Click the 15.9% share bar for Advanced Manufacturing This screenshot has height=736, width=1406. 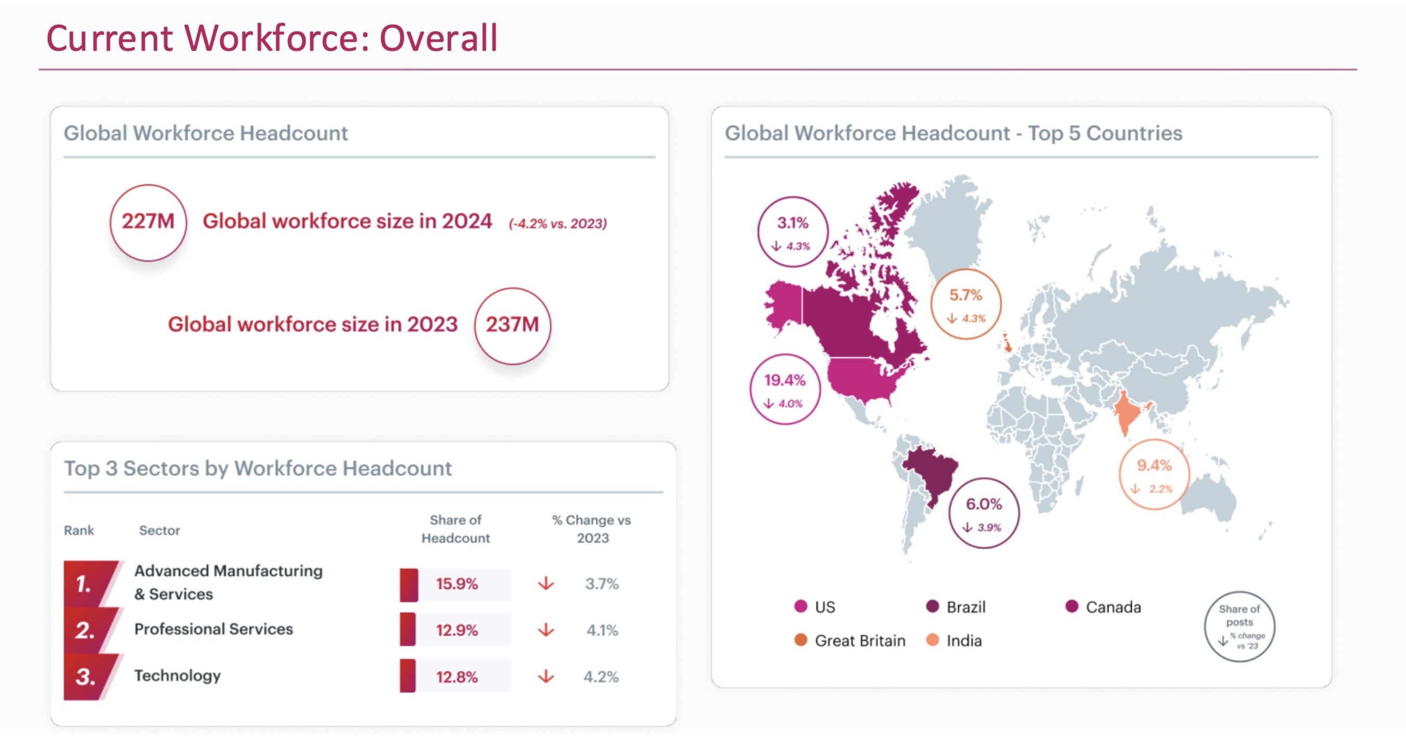[x=456, y=584]
